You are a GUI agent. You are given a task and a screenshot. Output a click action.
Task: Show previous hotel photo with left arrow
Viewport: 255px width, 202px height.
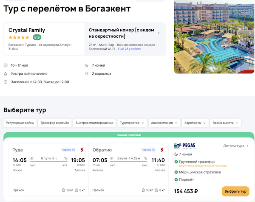click(x=178, y=33)
